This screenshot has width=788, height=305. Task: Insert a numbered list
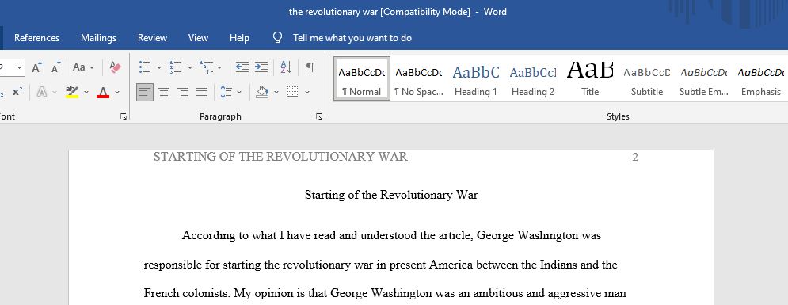[175, 67]
